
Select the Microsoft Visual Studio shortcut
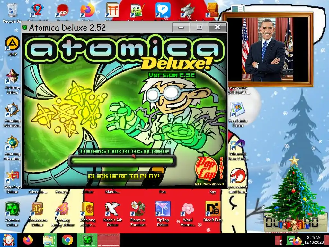[x=238, y=149]
